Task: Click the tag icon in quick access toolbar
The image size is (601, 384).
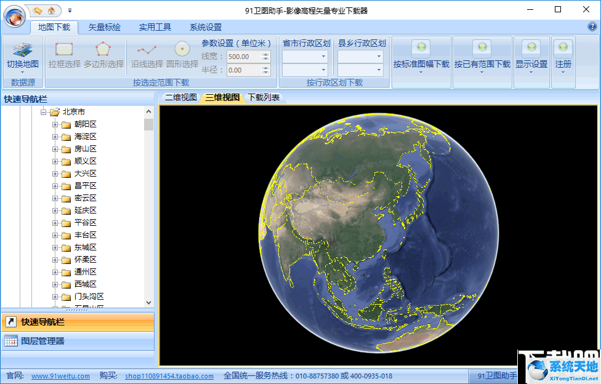Action: point(37,10)
